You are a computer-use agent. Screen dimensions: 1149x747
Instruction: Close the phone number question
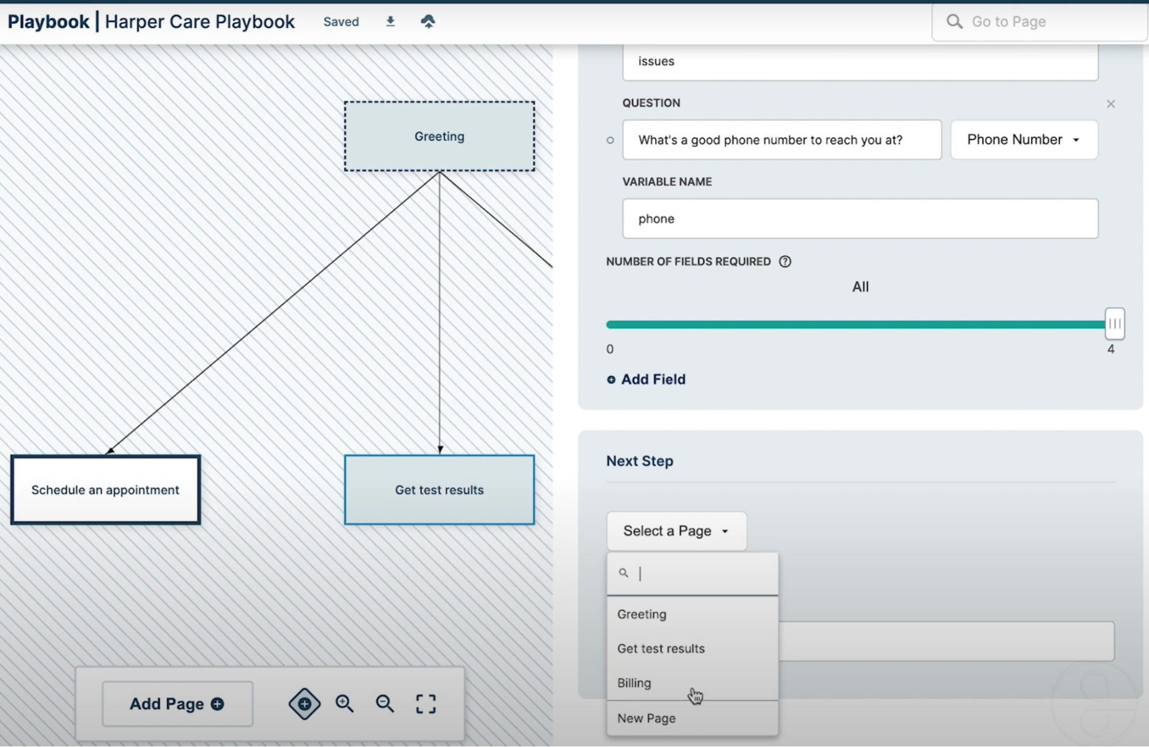(1110, 104)
